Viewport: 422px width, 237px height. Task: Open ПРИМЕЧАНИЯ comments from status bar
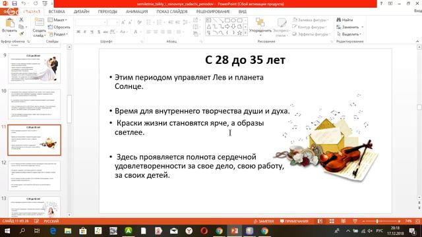(294, 221)
